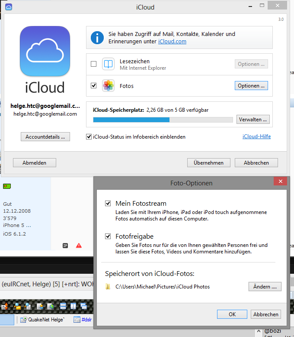This screenshot has width=294, height=337.
Task: Click the colorful Fotos flower icon
Action: click(108, 85)
